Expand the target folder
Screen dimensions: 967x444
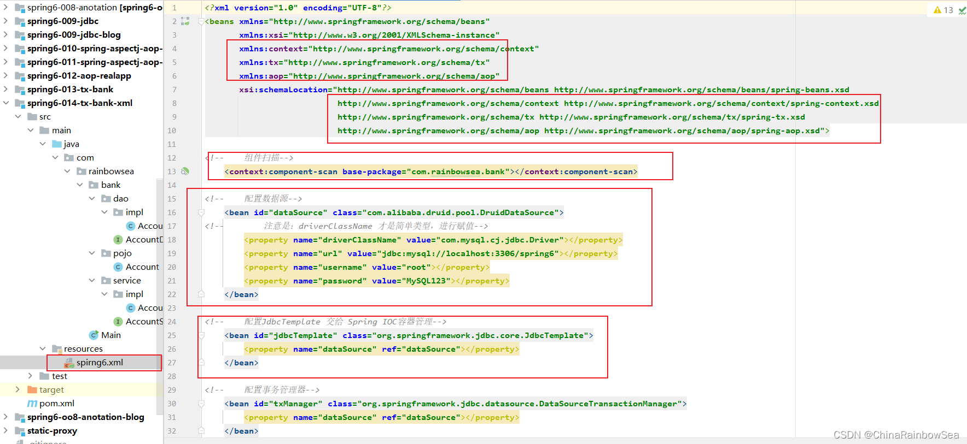click(18, 390)
